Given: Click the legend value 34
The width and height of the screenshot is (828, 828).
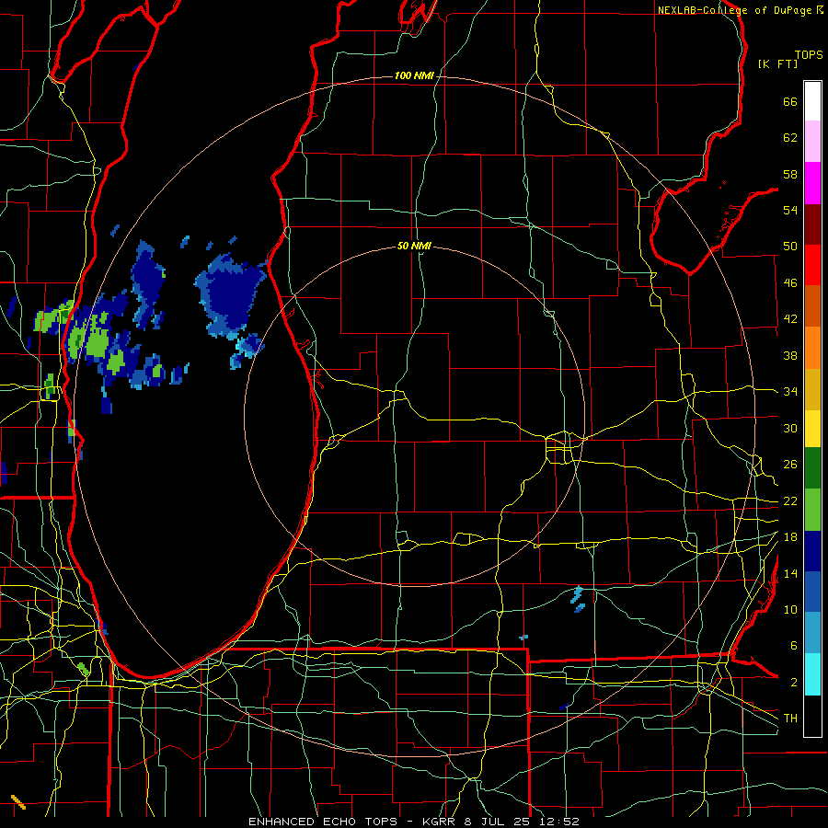Looking at the screenshot, I should (x=790, y=392).
